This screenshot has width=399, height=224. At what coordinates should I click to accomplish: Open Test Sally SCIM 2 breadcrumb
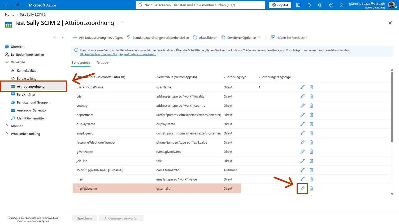point(33,15)
